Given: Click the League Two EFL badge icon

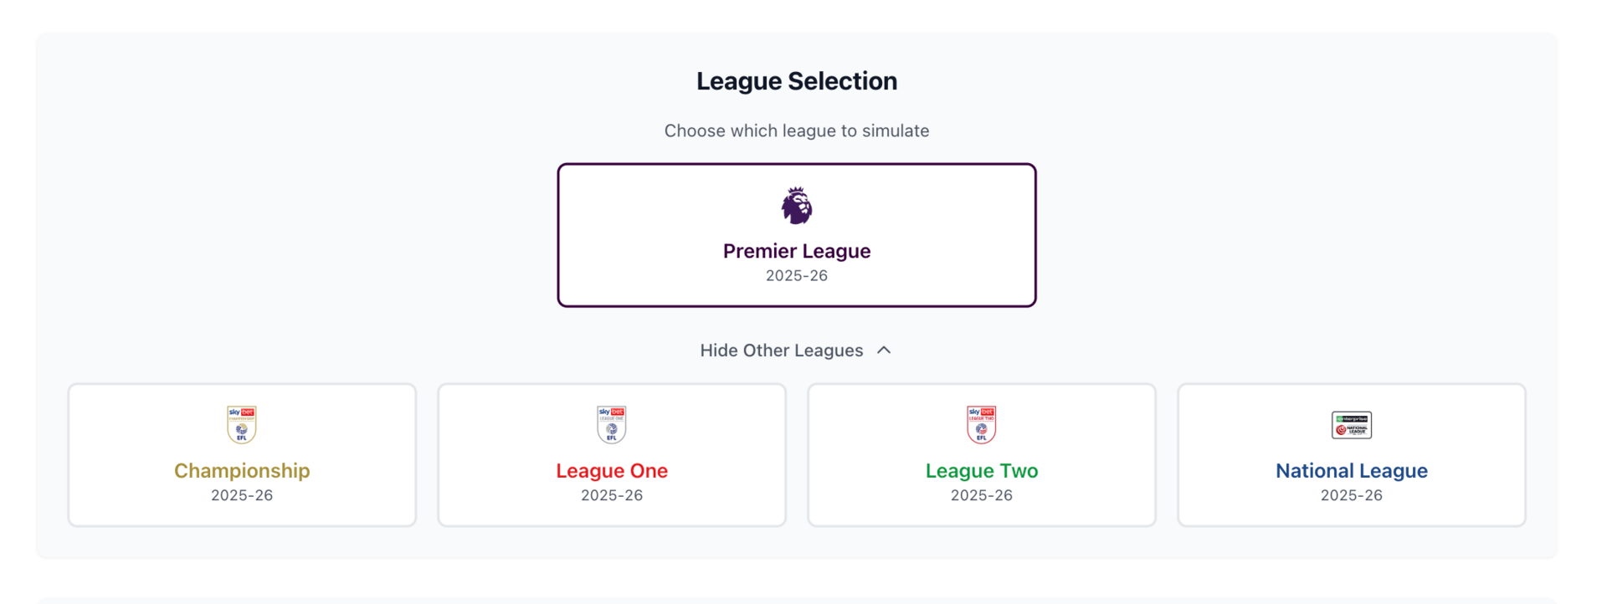Looking at the screenshot, I should 982,424.
